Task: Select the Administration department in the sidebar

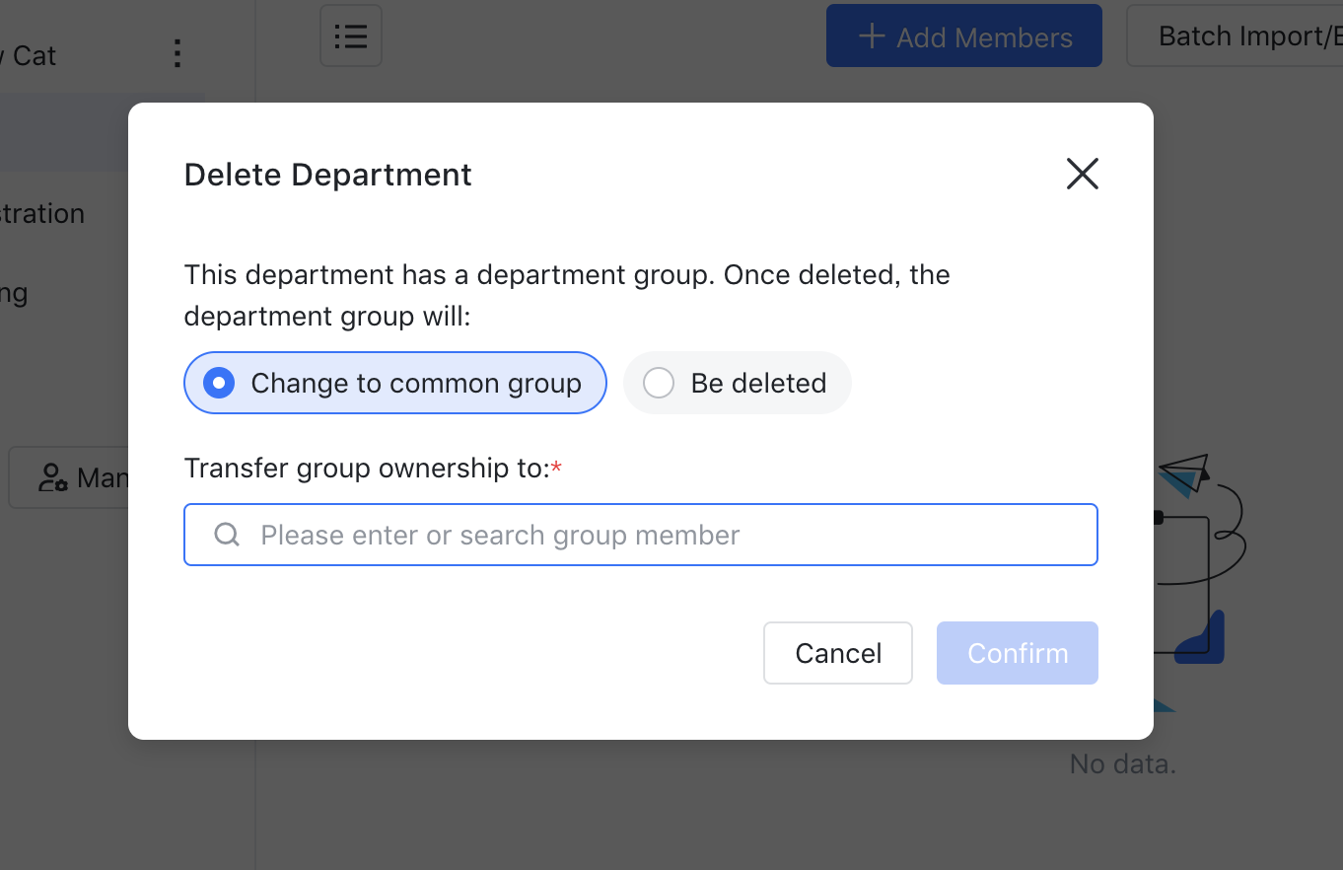Action: (41, 213)
